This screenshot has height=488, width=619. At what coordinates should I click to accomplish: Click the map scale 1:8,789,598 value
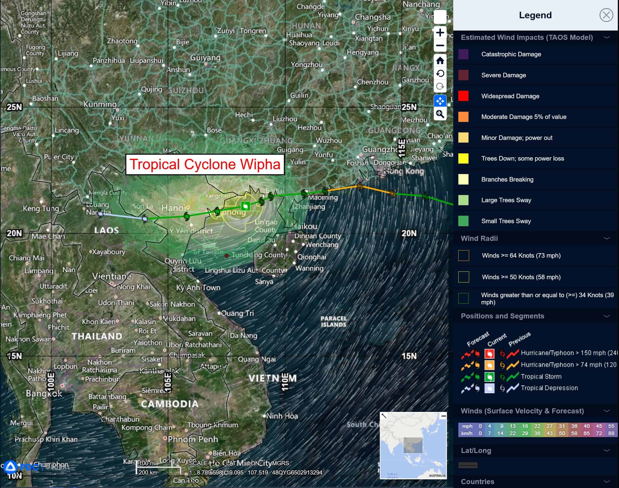tap(206, 472)
